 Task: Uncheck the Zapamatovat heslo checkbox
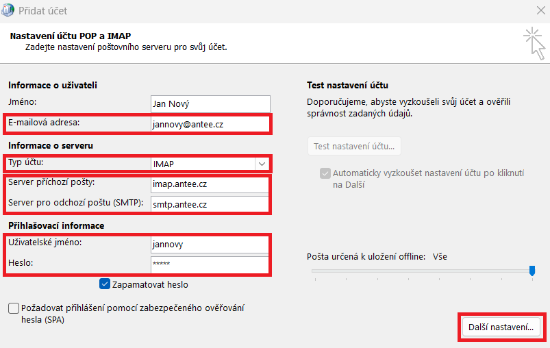(105, 284)
